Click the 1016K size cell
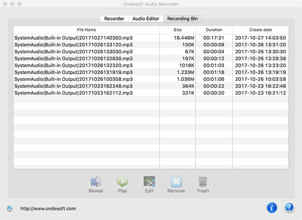This screenshot has width=302, height=220. pos(187,66)
